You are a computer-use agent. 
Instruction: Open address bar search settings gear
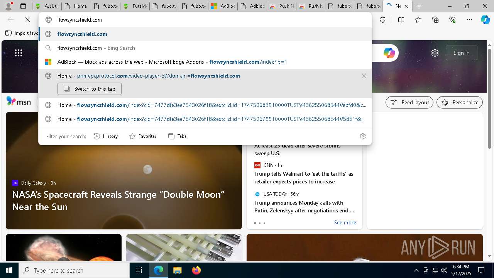point(362,136)
